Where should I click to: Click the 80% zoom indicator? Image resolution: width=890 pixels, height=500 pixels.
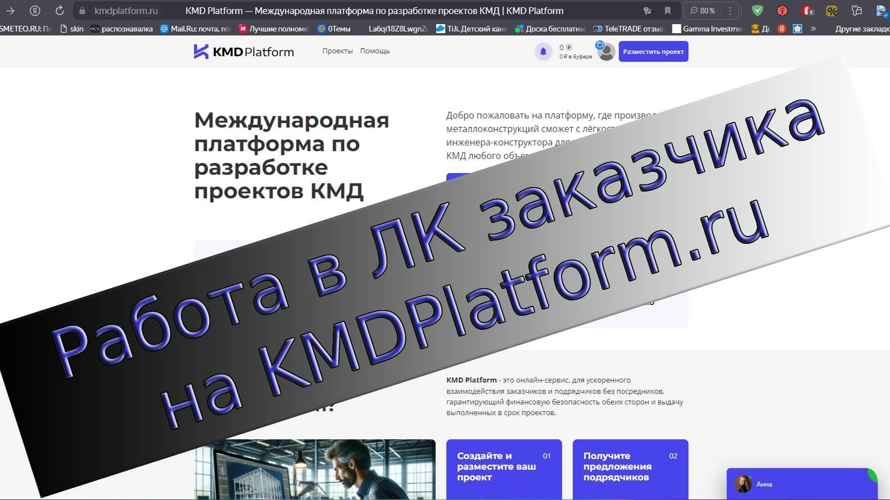tap(702, 11)
